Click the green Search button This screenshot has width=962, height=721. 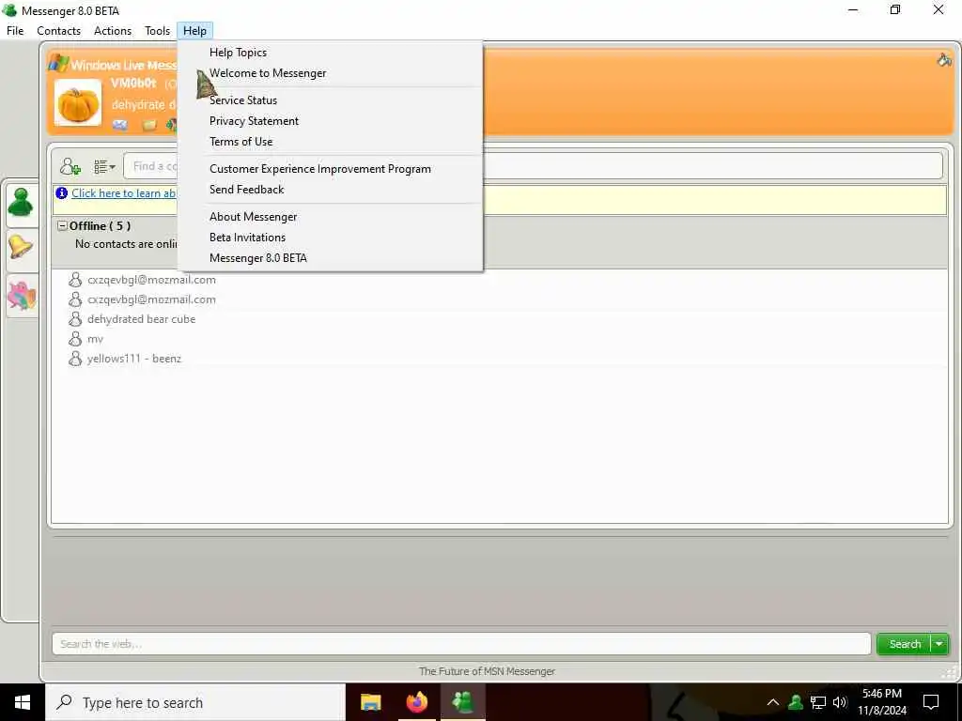coord(905,644)
